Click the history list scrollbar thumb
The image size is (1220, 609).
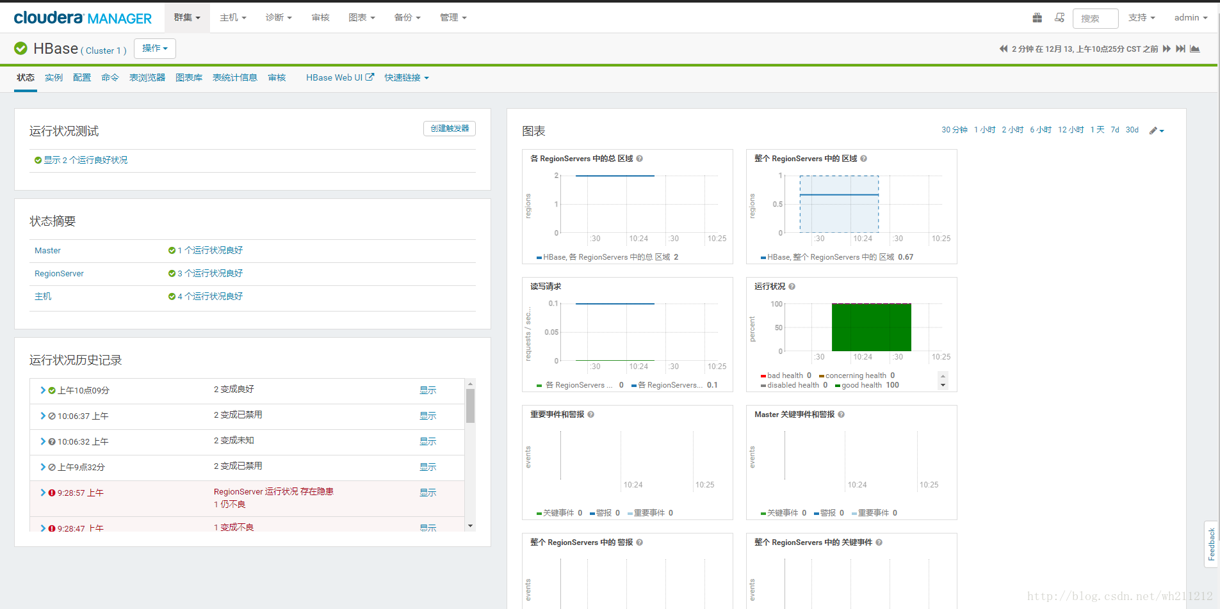coord(470,406)
